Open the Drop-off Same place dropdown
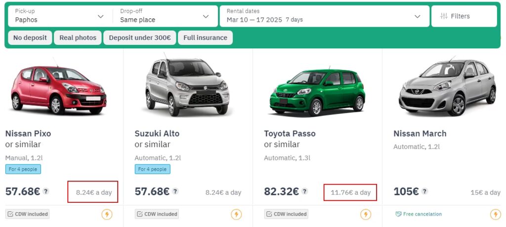506x227 pixels. coord(165,16)
